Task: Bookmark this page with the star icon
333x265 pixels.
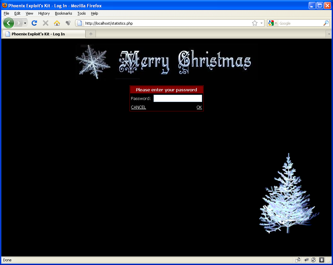Action: click(x=255, y=23)
